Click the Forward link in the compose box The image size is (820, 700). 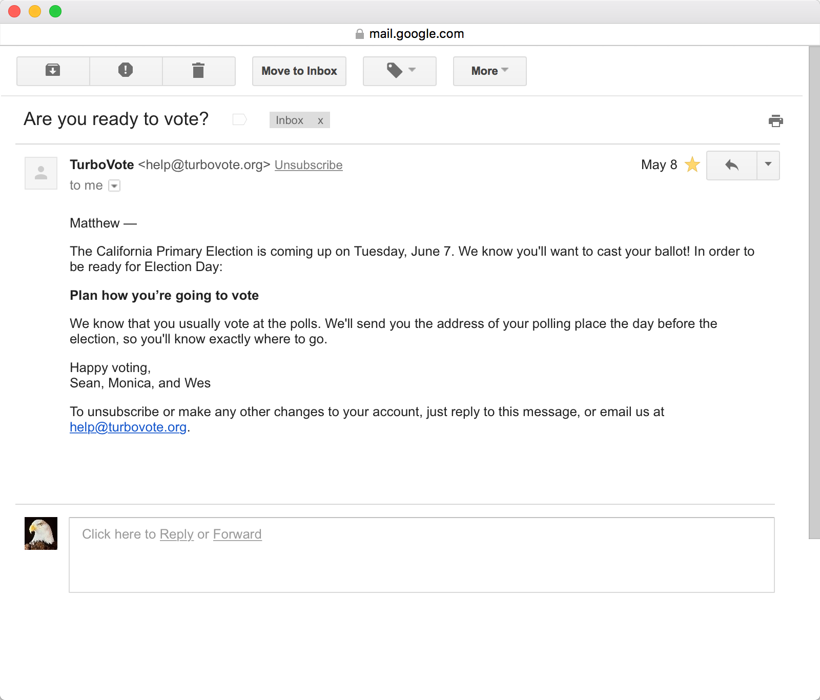point(237,534)
